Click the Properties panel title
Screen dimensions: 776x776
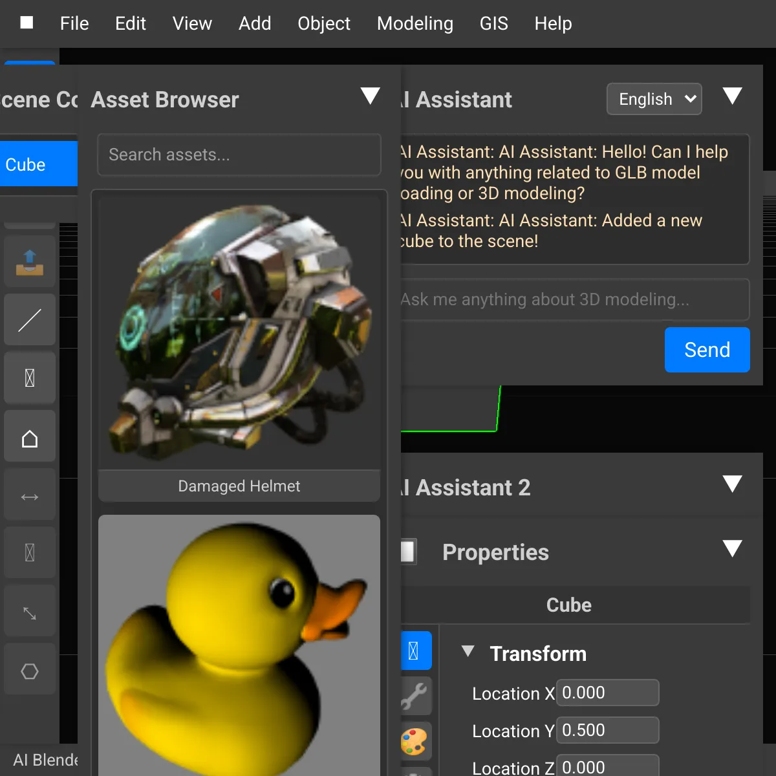[495, 552]
